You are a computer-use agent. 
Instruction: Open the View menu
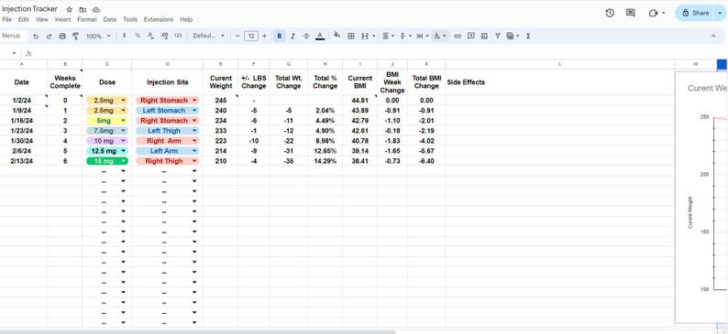click(42, 20)
